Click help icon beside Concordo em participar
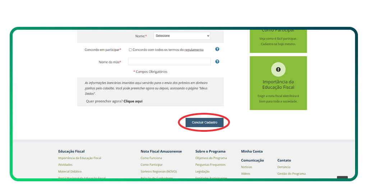The width and height of the screenshot is (368, 192). point(217,49)
